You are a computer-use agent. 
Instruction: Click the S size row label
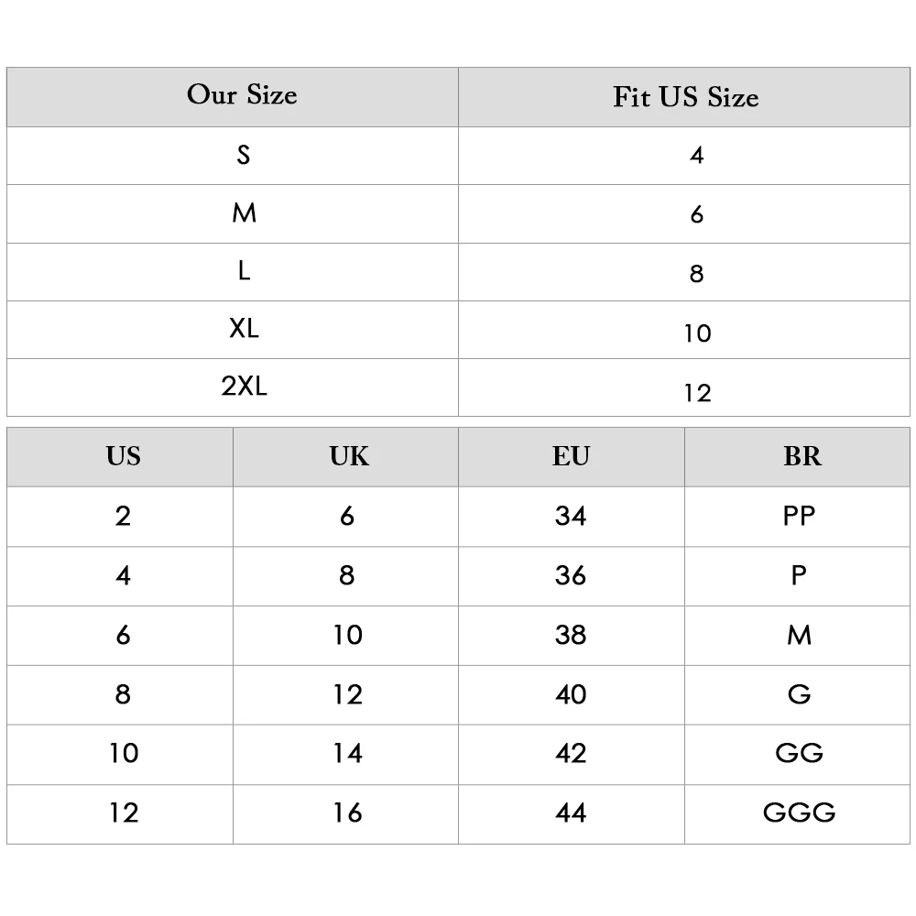(x=233, y=156)
